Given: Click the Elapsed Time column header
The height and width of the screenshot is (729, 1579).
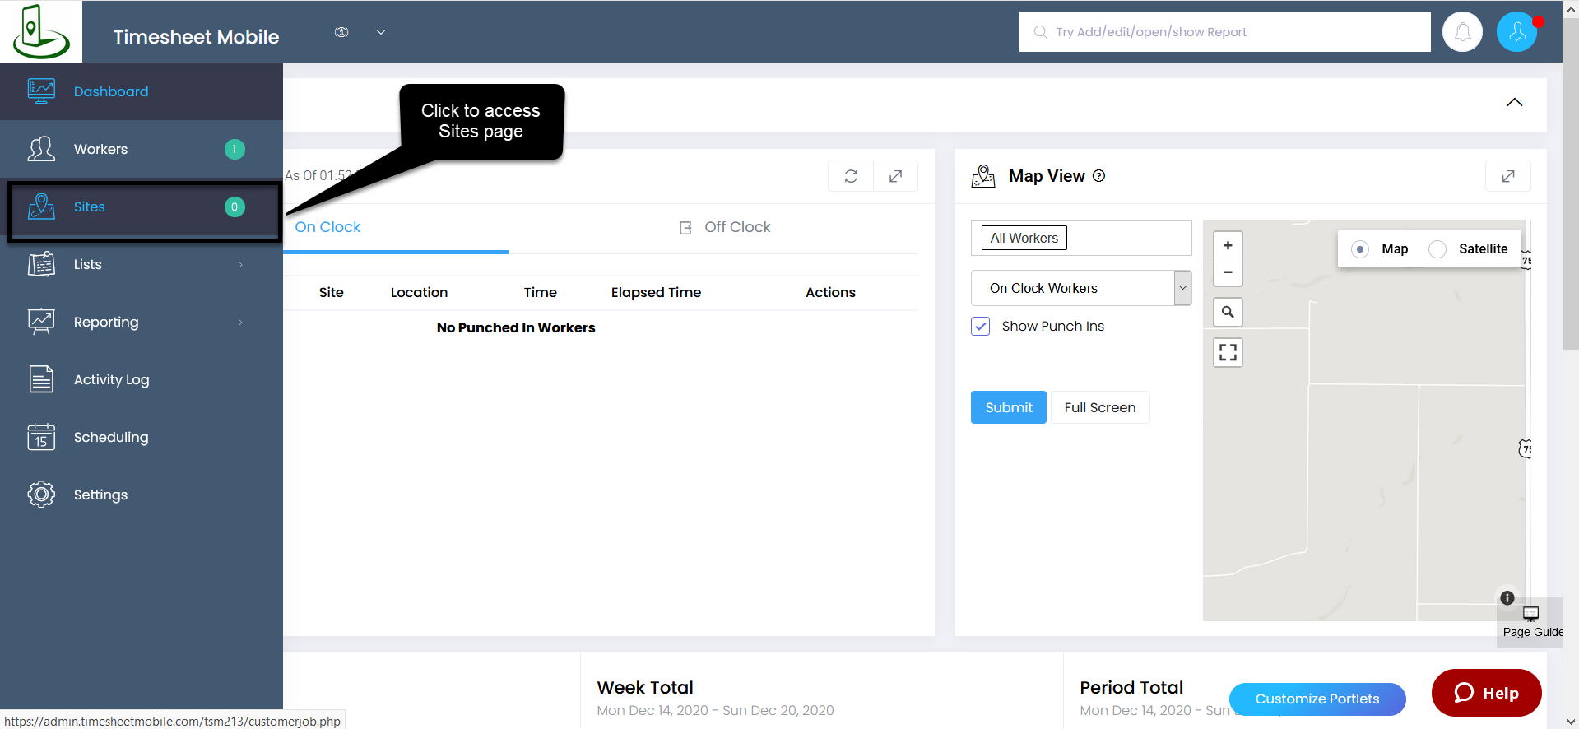Looking at the screenshot, I should (656, 292).
